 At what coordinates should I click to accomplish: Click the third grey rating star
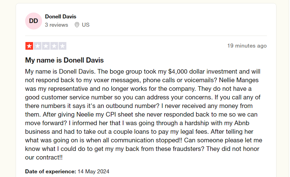tap(46, 46)
